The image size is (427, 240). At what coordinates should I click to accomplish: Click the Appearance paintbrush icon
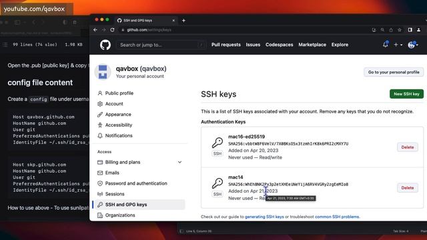(x=100, y=114)
